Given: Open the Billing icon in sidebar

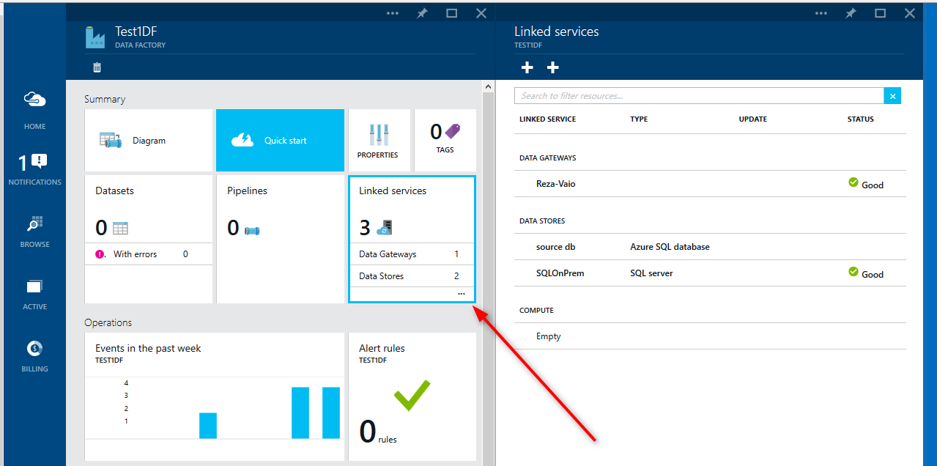Looking at the screenshot, I should [34, 349].
